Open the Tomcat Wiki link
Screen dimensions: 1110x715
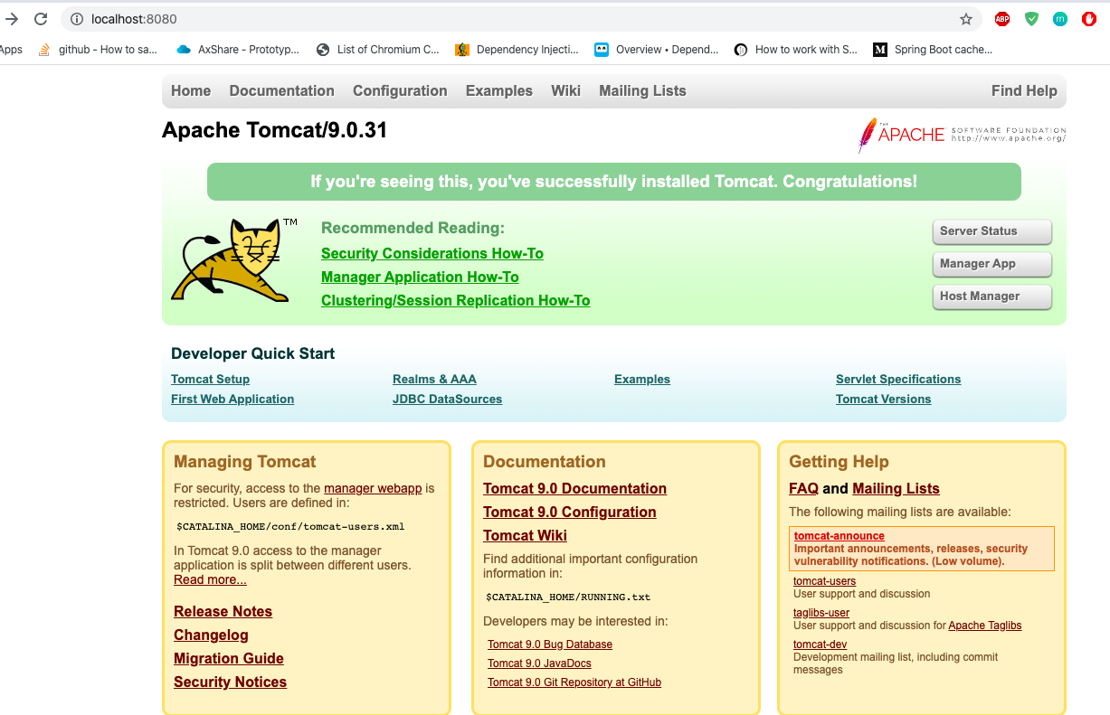(525, 535)
